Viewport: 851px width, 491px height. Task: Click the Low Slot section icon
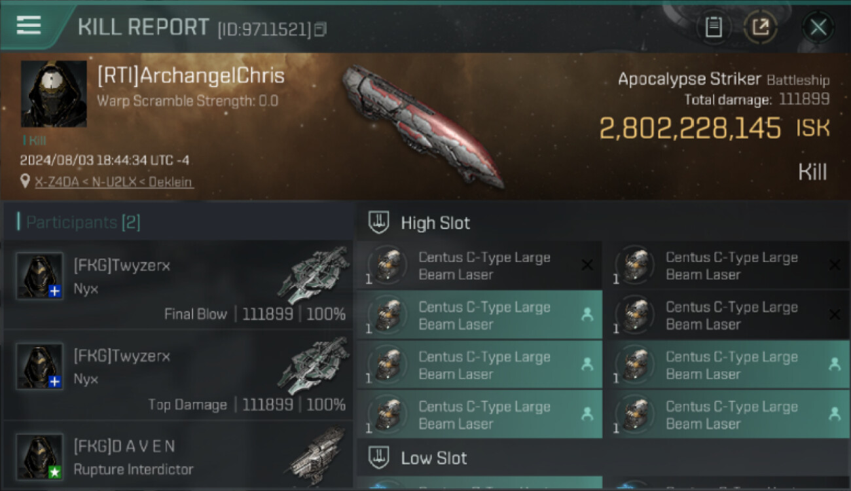380,458
